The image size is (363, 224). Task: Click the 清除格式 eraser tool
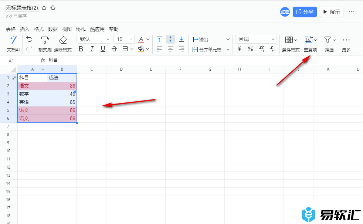(63, 44)
